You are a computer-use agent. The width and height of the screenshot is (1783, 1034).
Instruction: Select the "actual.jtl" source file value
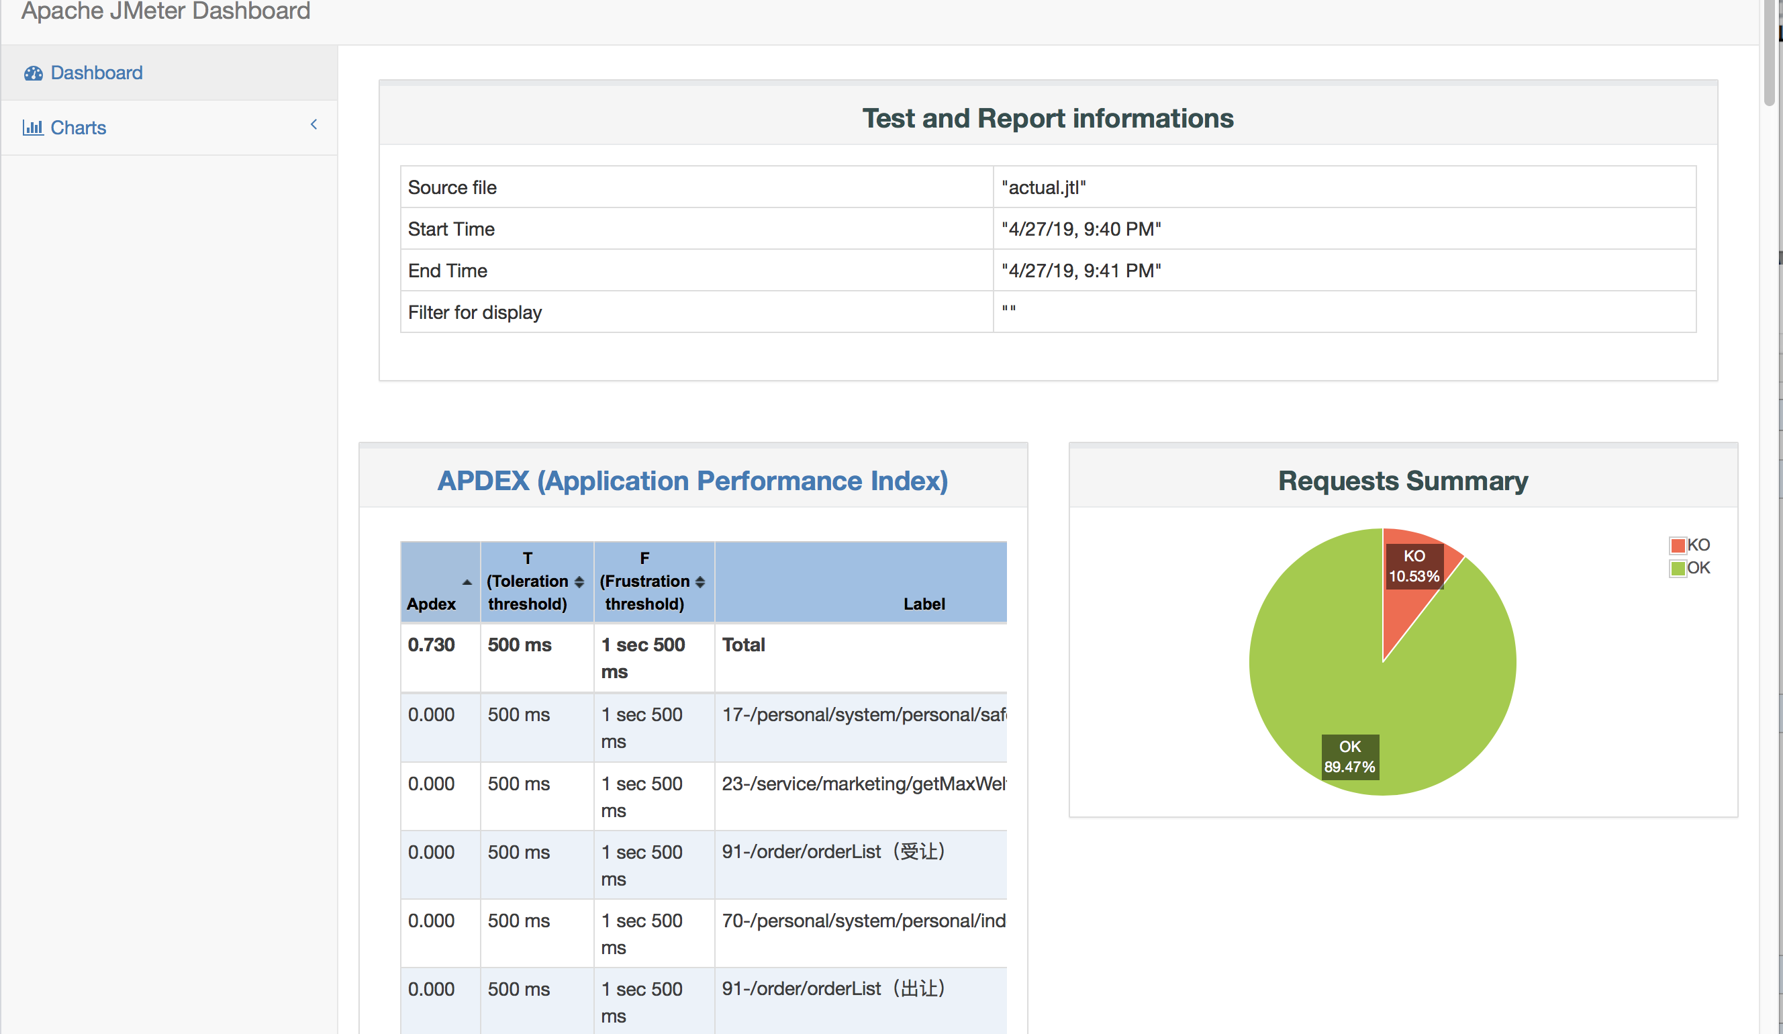coord(1044,187)
